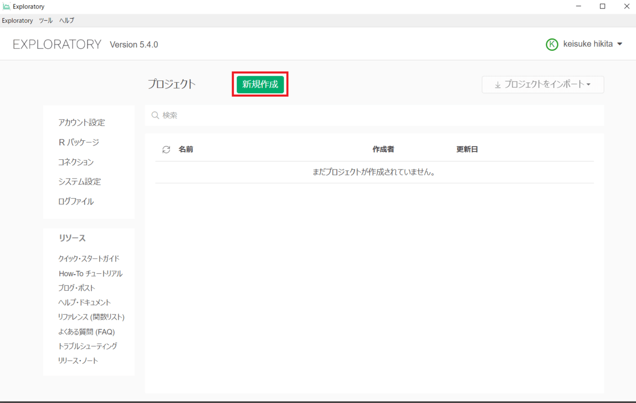Open システム設定 in sidebar
This screenshot has width=636, height=403.
79,182
